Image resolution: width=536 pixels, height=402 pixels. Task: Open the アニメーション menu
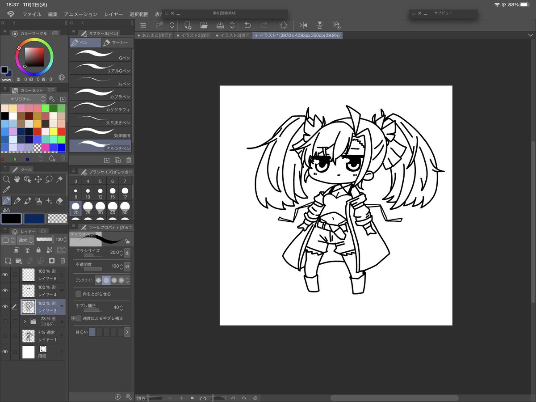(x=80, y=14)
